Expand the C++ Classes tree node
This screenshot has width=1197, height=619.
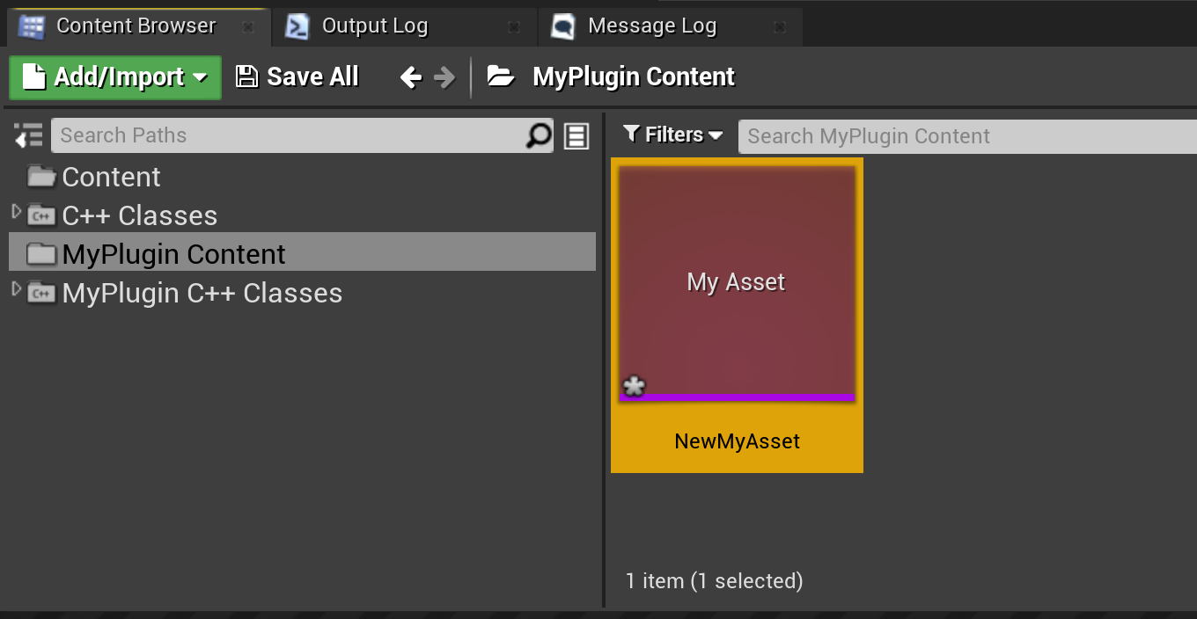point(15,213)
